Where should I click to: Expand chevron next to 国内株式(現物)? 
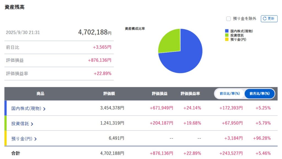pos(44,109)
